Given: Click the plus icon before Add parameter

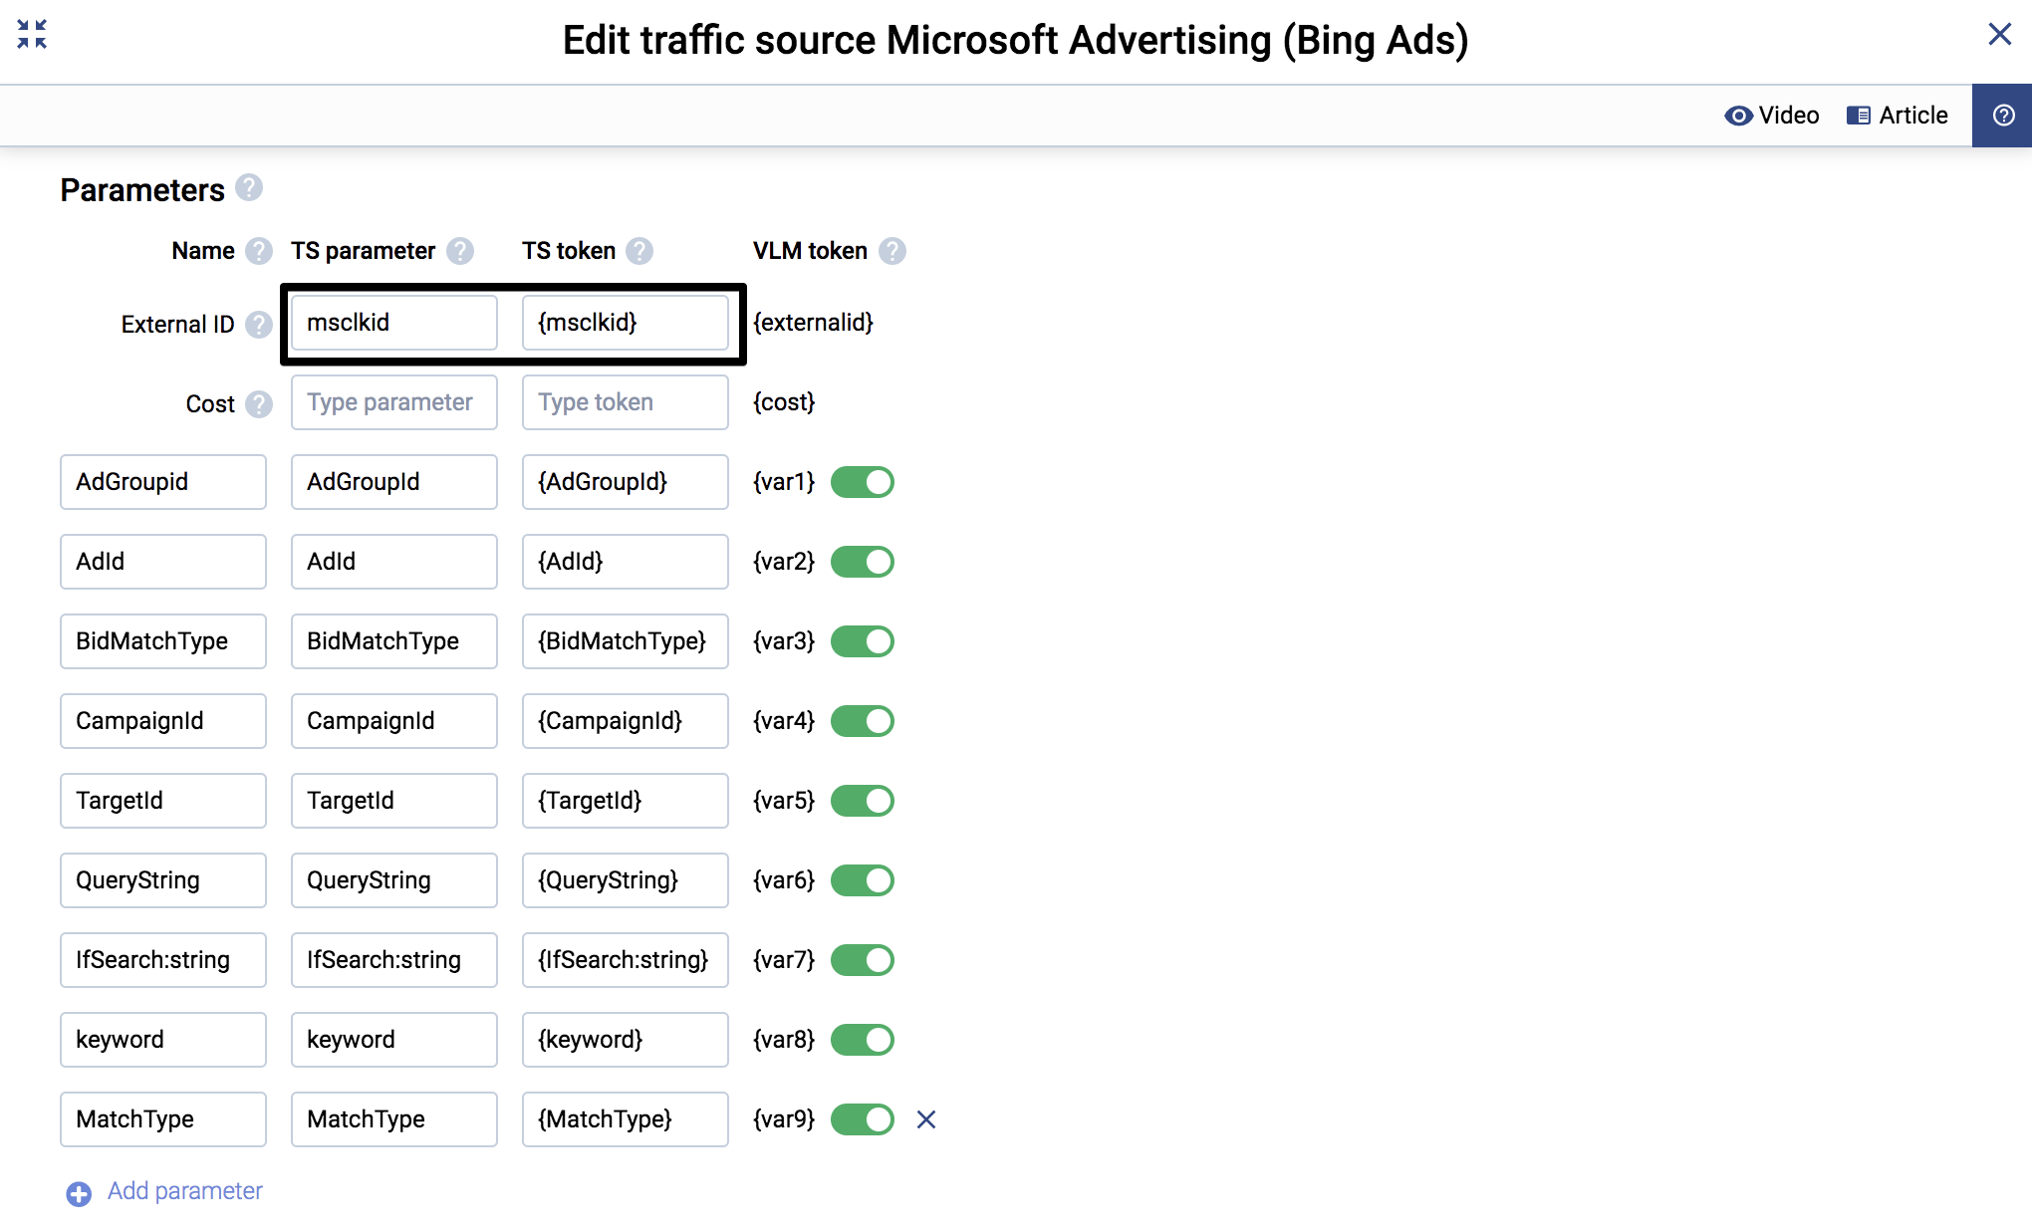Looking at the screenshot, I should [77, 1192].
